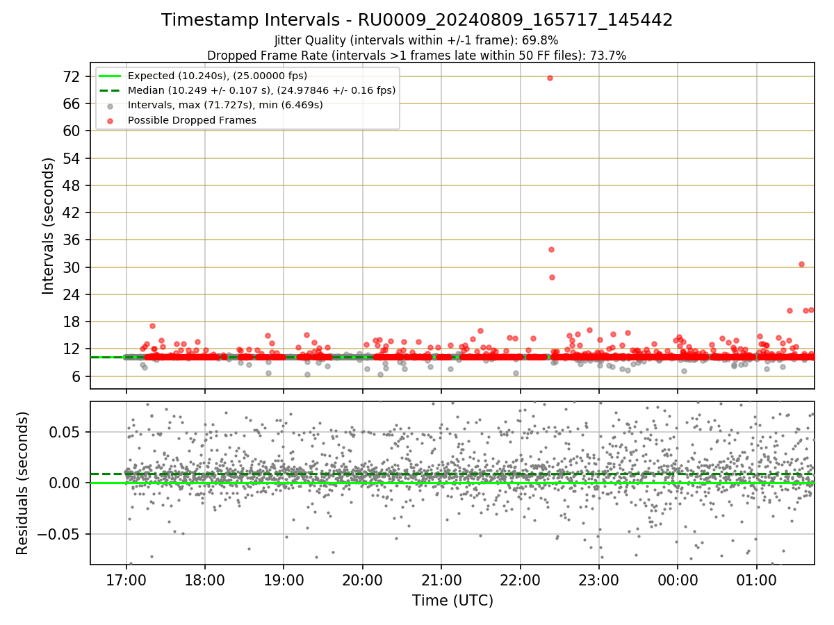This screenshot has width=834, height=625.
Task: Click the solid green line sample in legend
Action: pyautogui.click(x=111, y=76)
